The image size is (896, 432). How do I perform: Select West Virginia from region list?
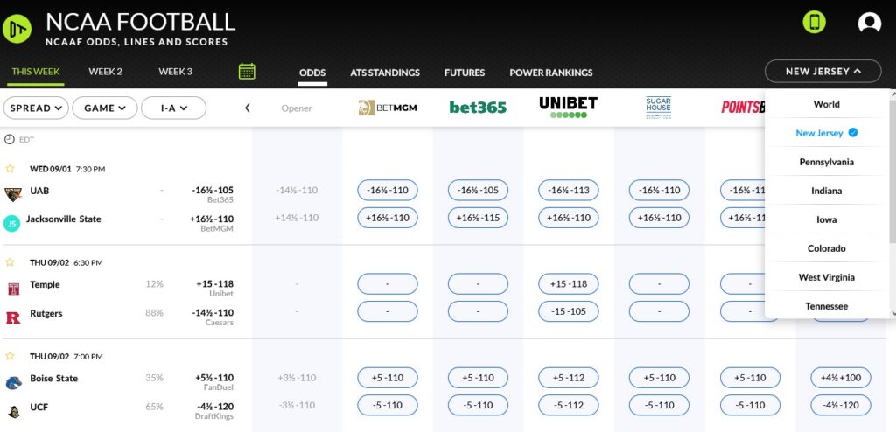(x=826, y=277)
